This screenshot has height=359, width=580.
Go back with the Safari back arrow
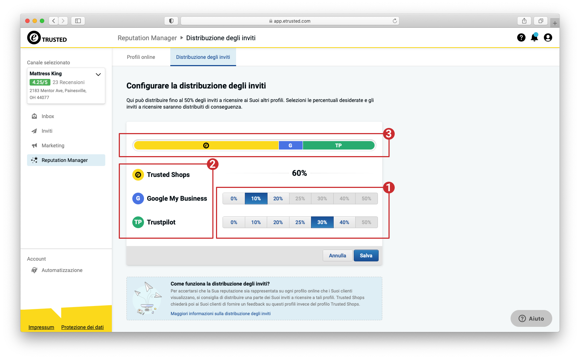pyautogui.click(x=54, y=21)
